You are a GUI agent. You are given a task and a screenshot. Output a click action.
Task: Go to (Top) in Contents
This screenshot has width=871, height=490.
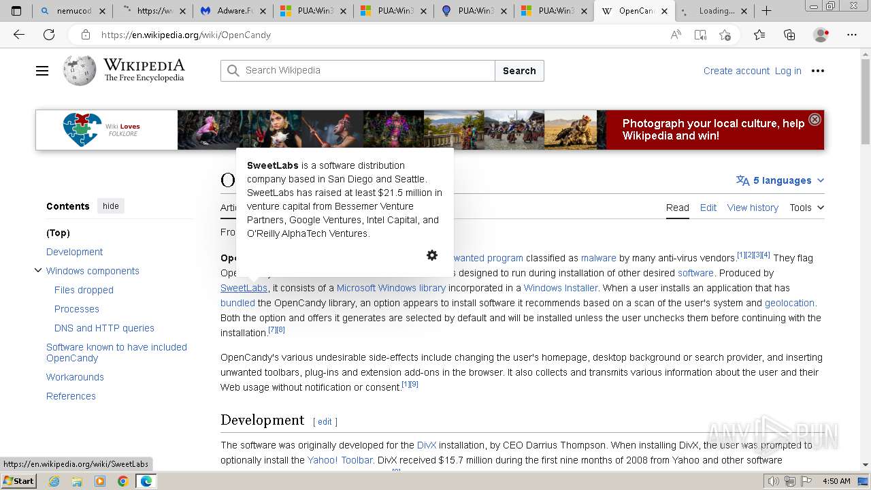(x=58, y=233)
